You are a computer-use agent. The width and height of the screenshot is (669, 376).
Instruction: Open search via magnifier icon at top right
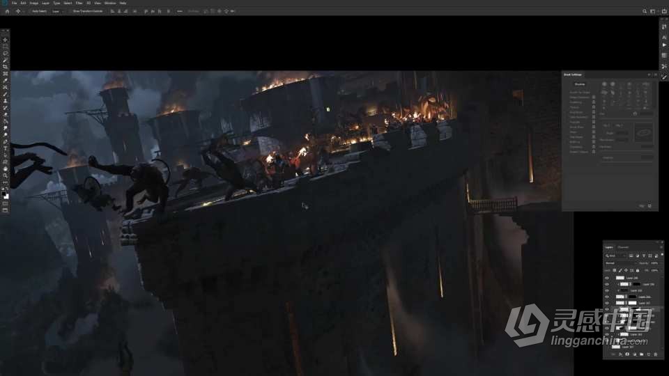coord(644,11)
